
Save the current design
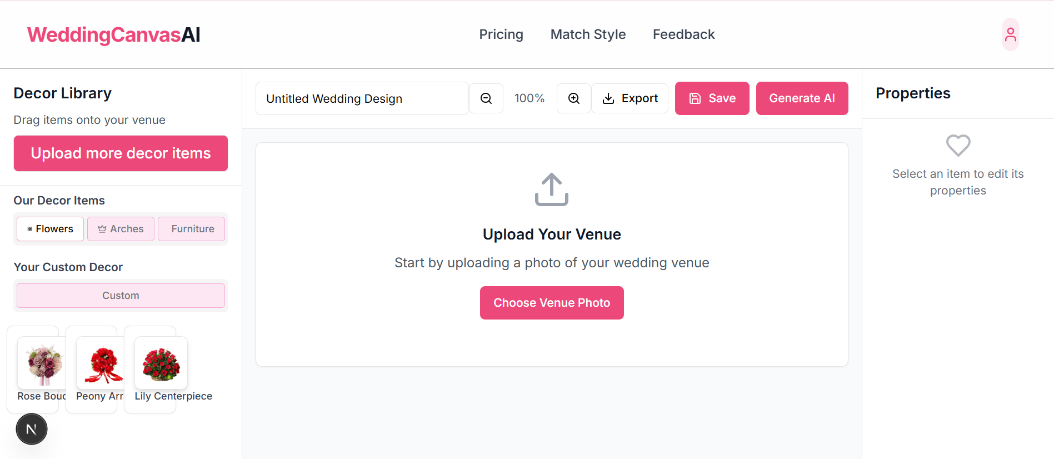coord(712,98)
